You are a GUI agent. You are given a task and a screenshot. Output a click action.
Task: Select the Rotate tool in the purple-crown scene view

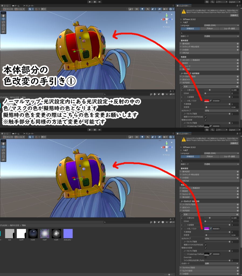[3, 150]
